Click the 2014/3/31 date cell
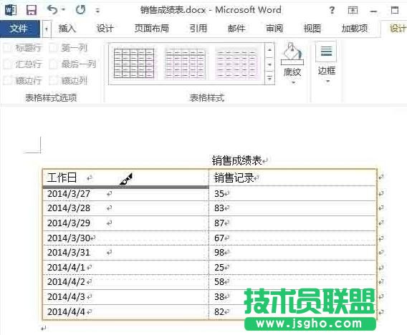This screenshot has height=335, width=407. pos(125,253)
